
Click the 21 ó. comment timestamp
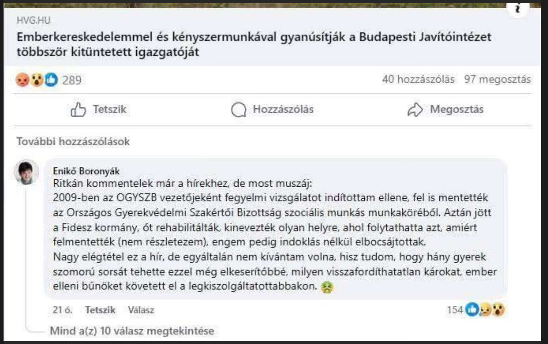62,310
